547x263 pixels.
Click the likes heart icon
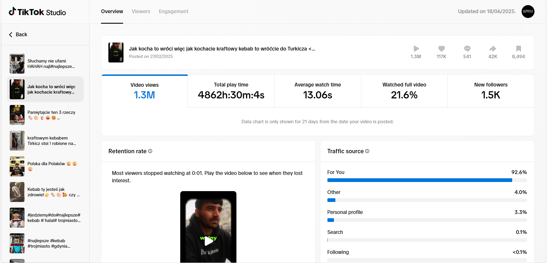441,49
